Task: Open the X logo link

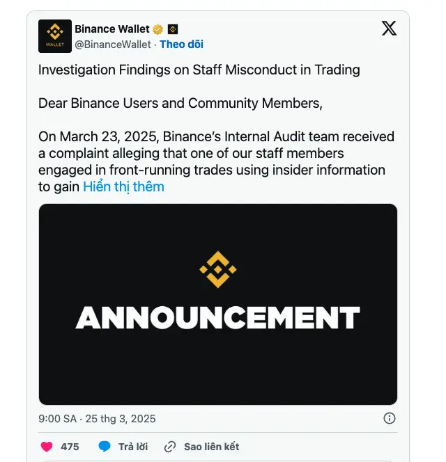Action: pyautogui.click(x=389, y=29)
